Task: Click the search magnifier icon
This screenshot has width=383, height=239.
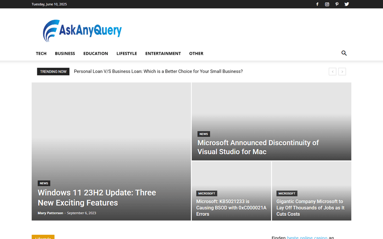Action: [x=344, y=53]
